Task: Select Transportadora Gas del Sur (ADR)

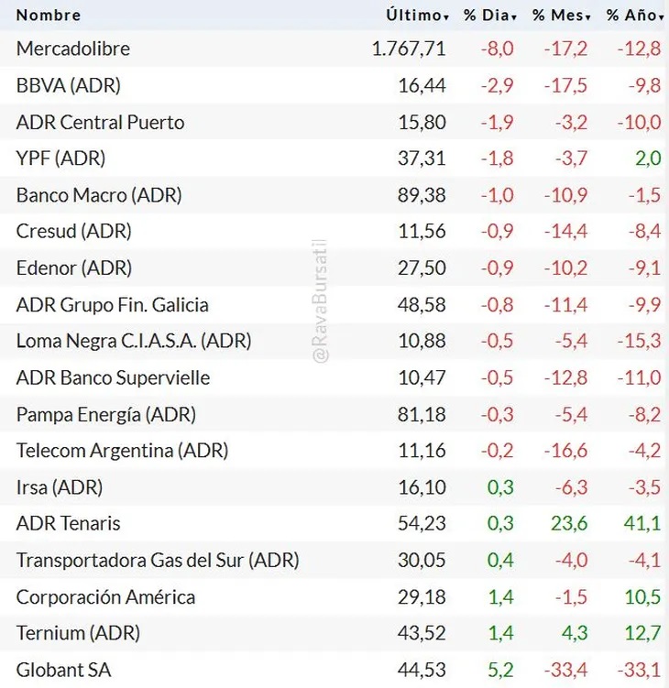Action: [158, 561]
